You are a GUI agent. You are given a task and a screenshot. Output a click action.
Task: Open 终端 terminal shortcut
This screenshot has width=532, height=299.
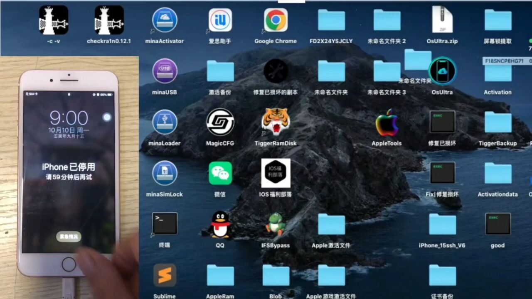pyautogui.click(x=165, y=224)
